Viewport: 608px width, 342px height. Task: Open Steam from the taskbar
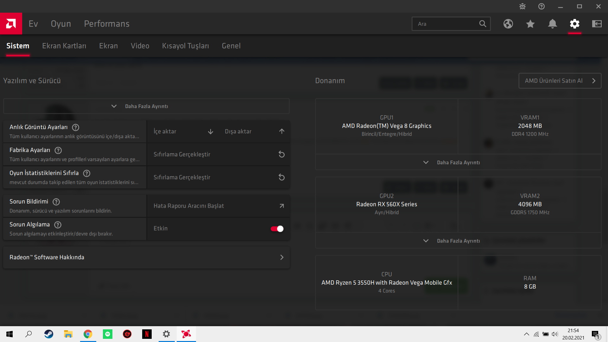[49, 334]
